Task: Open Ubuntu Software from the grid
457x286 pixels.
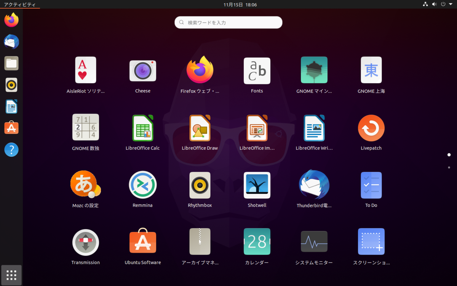Action: click(x=143, y=241)
